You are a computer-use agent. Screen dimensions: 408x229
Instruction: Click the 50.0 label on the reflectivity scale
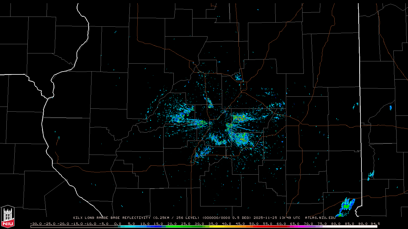point(254,224)
